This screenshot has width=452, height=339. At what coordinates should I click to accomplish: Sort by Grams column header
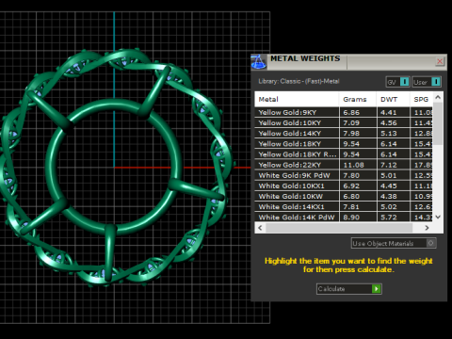358,99
